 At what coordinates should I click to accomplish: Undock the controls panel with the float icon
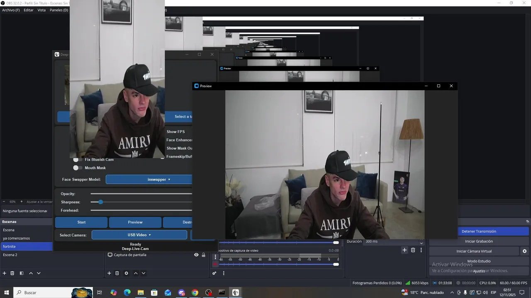point(528,221)
